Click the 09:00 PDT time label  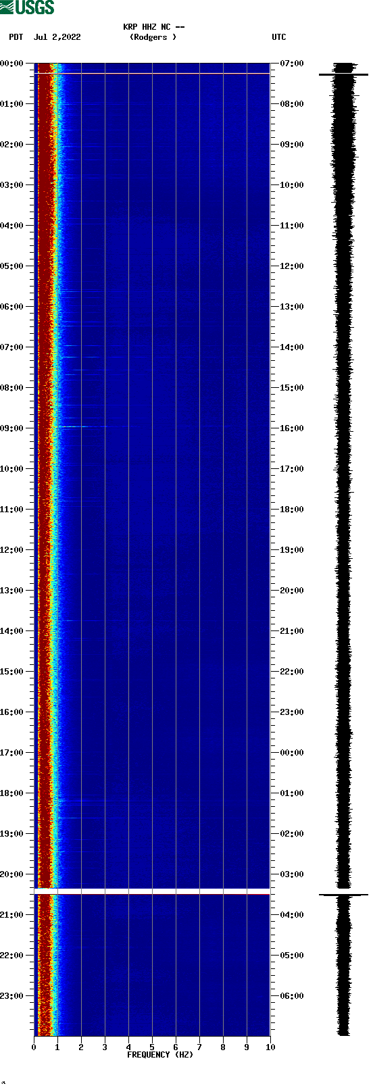click(12, 428)
